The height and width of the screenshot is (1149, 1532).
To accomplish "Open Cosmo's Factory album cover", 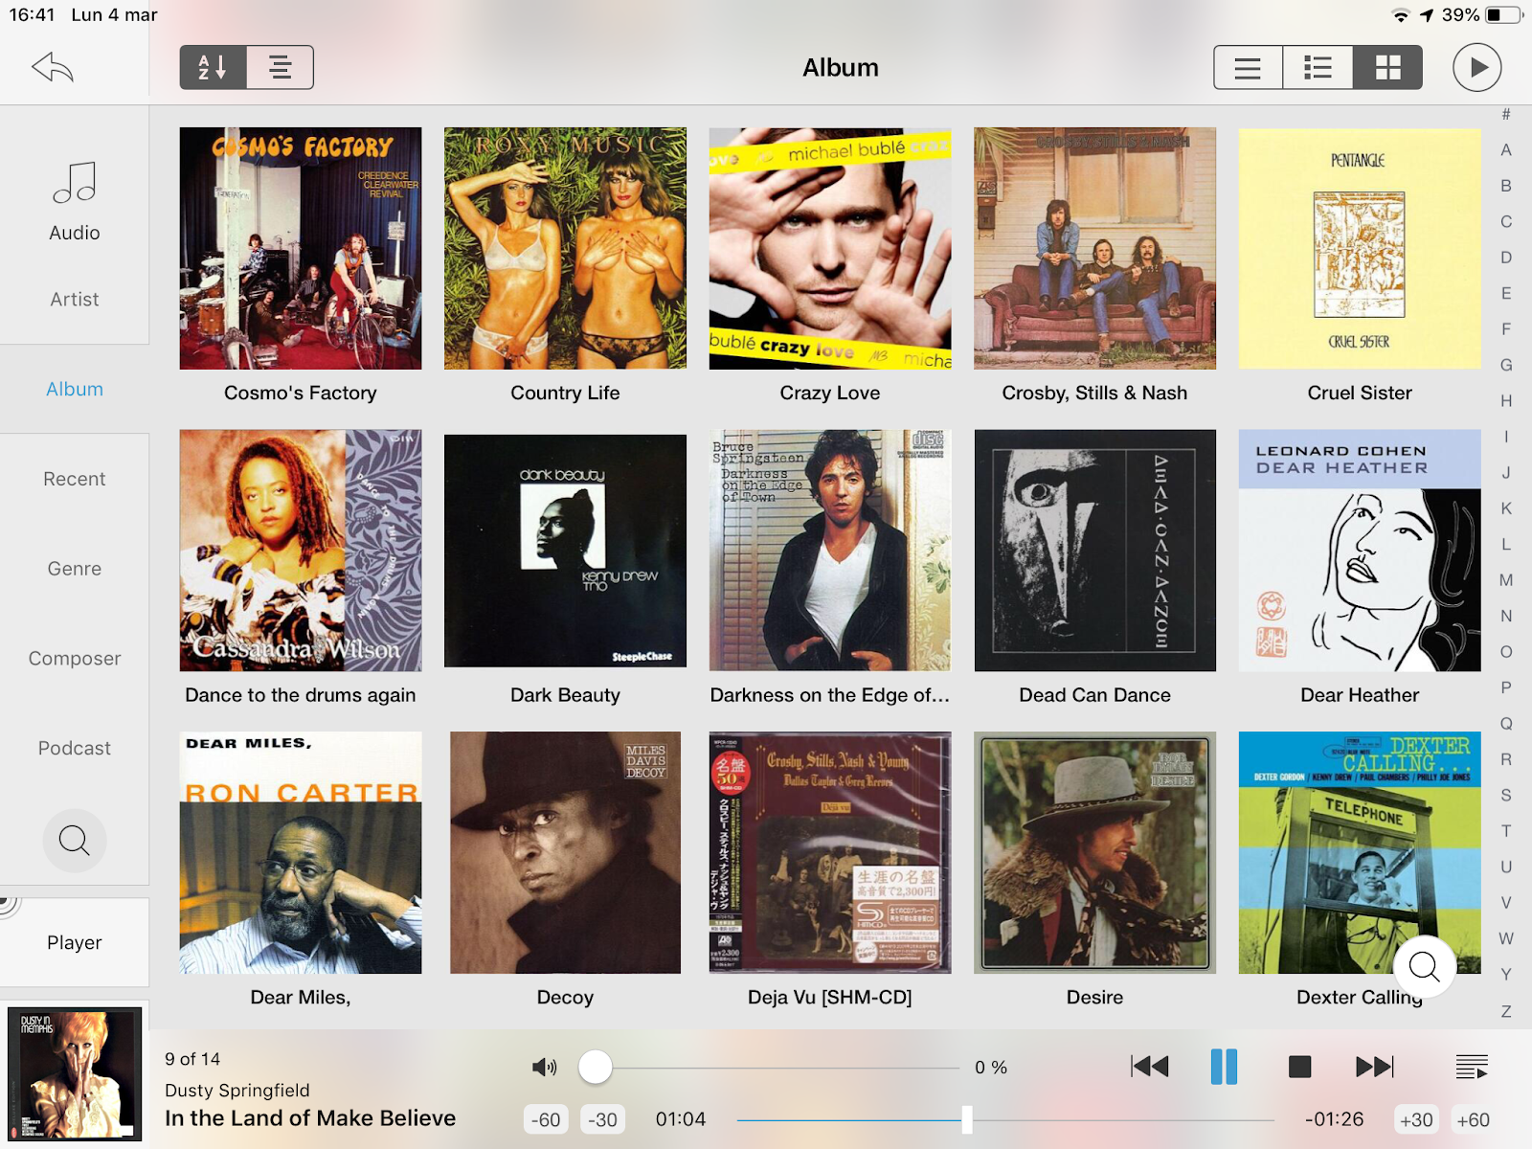I will click(301, 248).
